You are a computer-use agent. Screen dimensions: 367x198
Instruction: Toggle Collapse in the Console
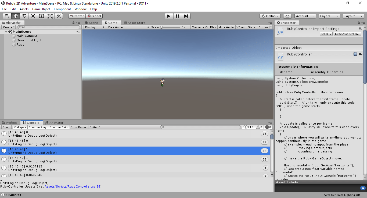coord(20,127)
